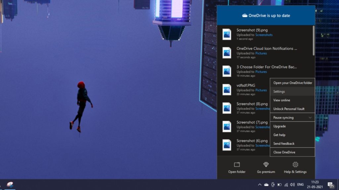Show hidden tray icons chevron
339x190 pixels.
coord(260,185)
